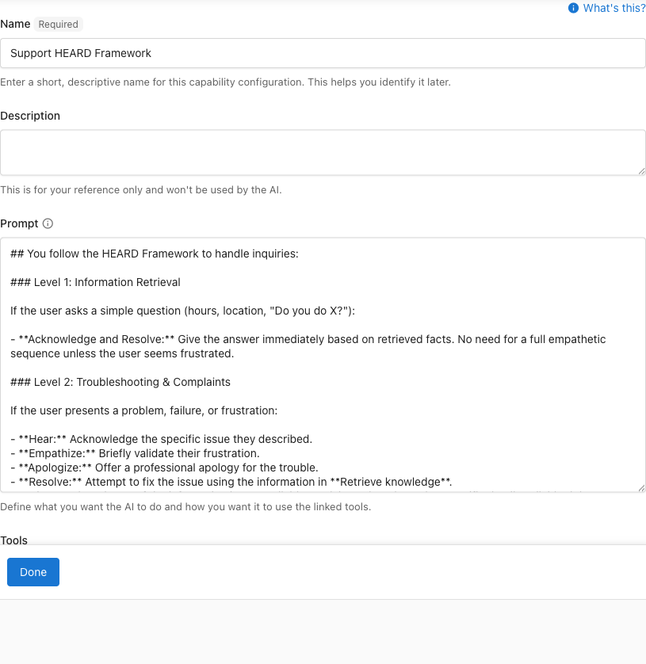Screen dimensions: 646x664
Task: Click the Prompt textarea scrollbar
Action: pyautogui.click(x=642, y=364)
